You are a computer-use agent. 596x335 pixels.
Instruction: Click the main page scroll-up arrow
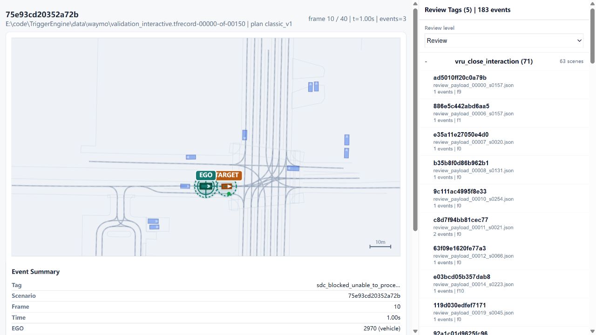click(415, 4)
